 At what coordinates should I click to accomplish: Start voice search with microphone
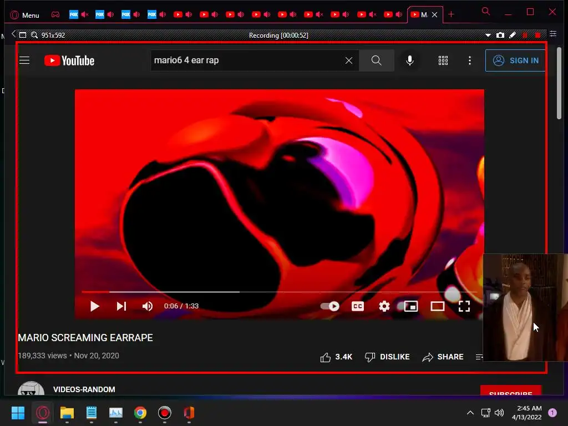(x=410, y=60)
